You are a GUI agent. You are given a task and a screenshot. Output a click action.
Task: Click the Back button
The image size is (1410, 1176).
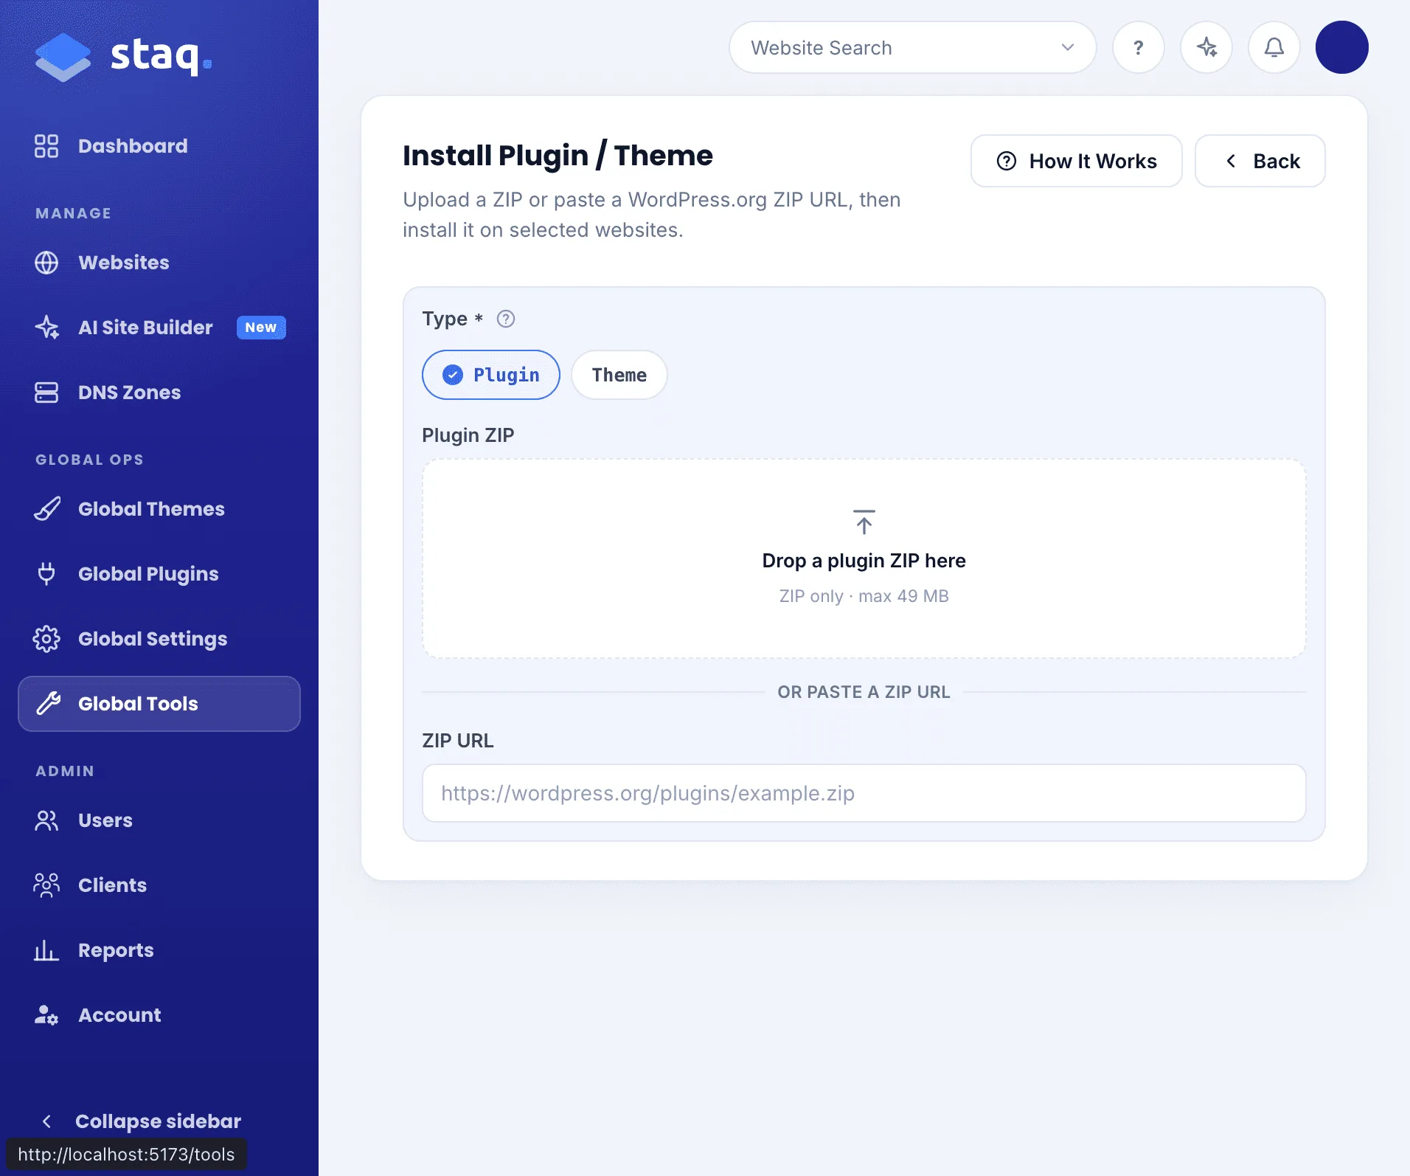click(x=1260, y=161)
